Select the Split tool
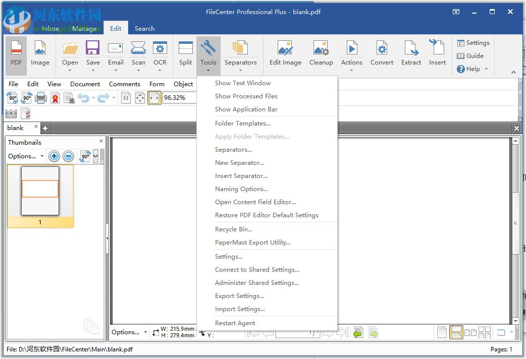The height and width of the screenshot is (359, 526). [x=185, y=53]
